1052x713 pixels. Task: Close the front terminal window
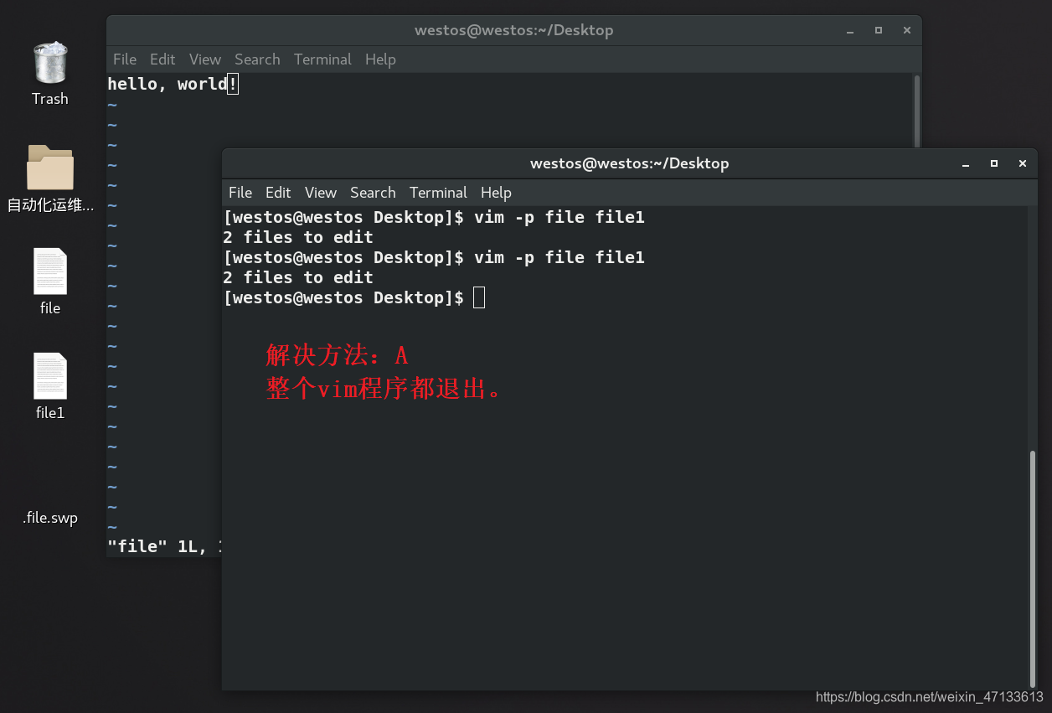(1023, 163)
